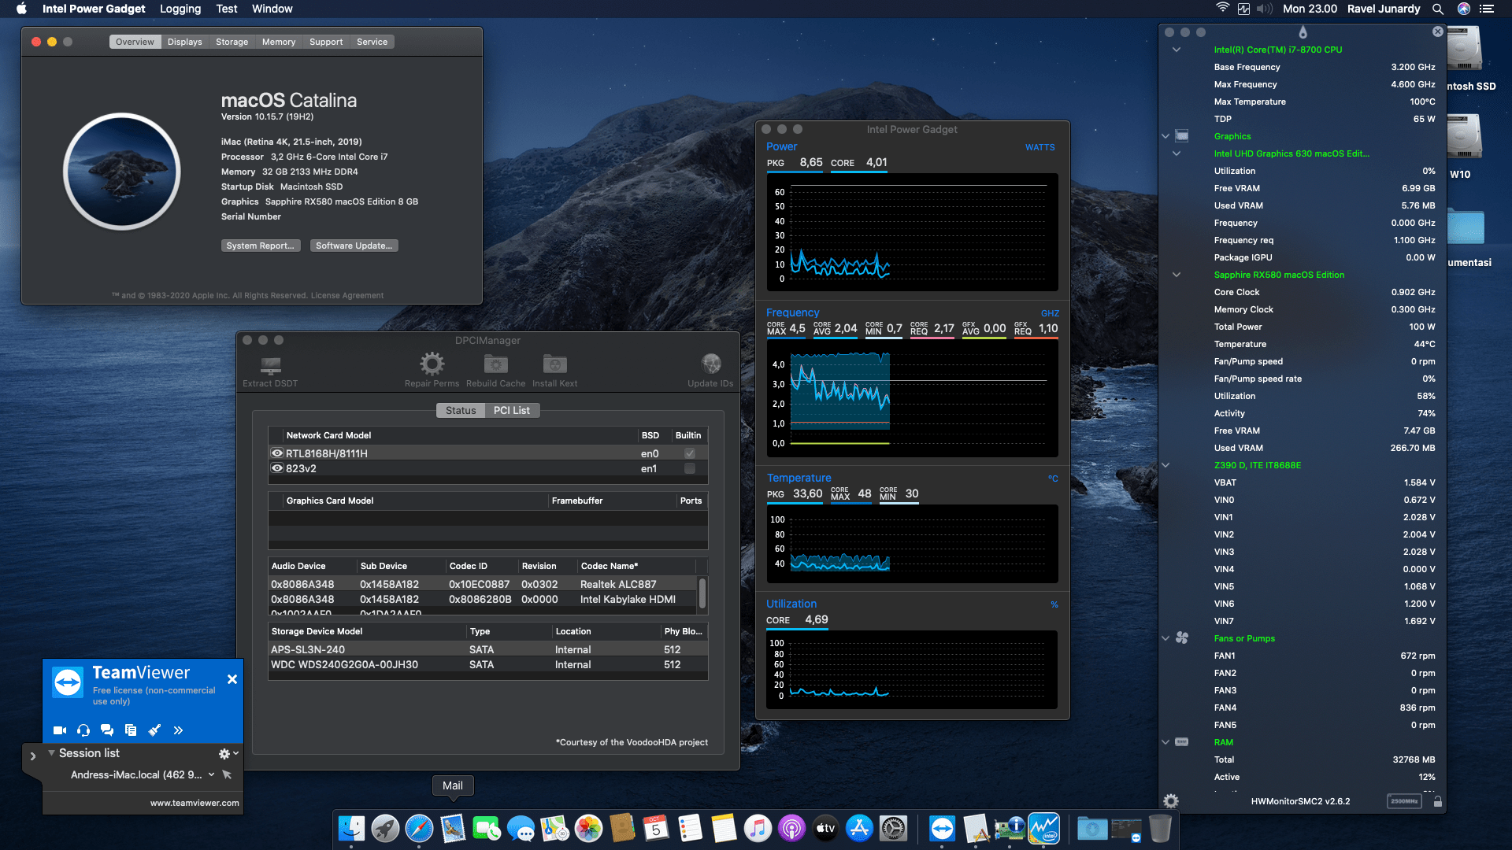Open the Logging menu
1512x850 pixels.
coord(180,9)
